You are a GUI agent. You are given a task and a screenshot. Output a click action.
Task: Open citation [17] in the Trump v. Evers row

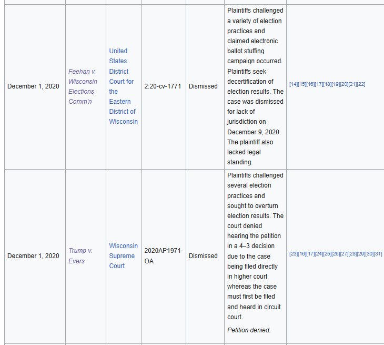tap(310, 254)
